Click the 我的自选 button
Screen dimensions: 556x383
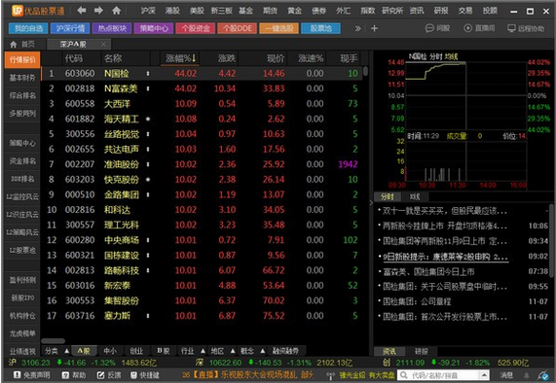[x=28, y=28]
